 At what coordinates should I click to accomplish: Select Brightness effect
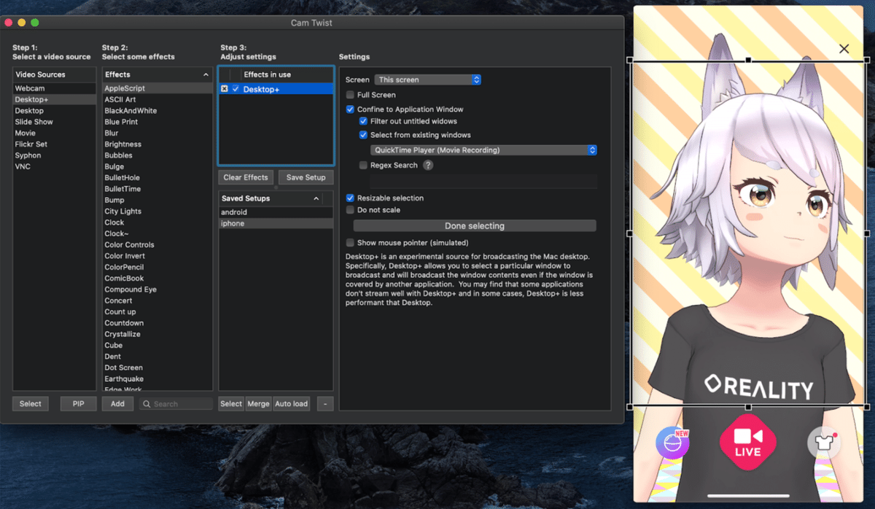point(157,144)
